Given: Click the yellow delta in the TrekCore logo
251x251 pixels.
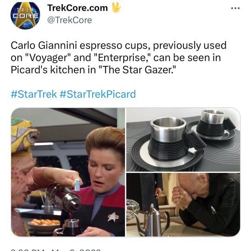Looking at the screenshot, I should [25, 17].
